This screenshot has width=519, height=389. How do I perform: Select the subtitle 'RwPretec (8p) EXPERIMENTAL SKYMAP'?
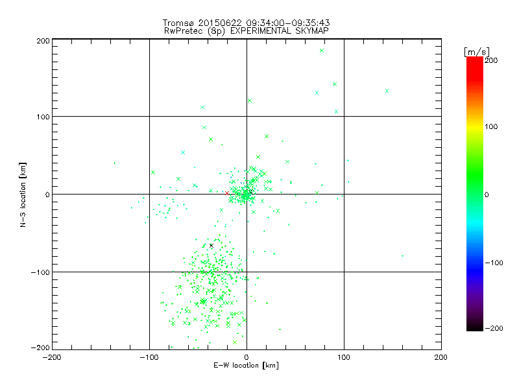coord(247,31)
